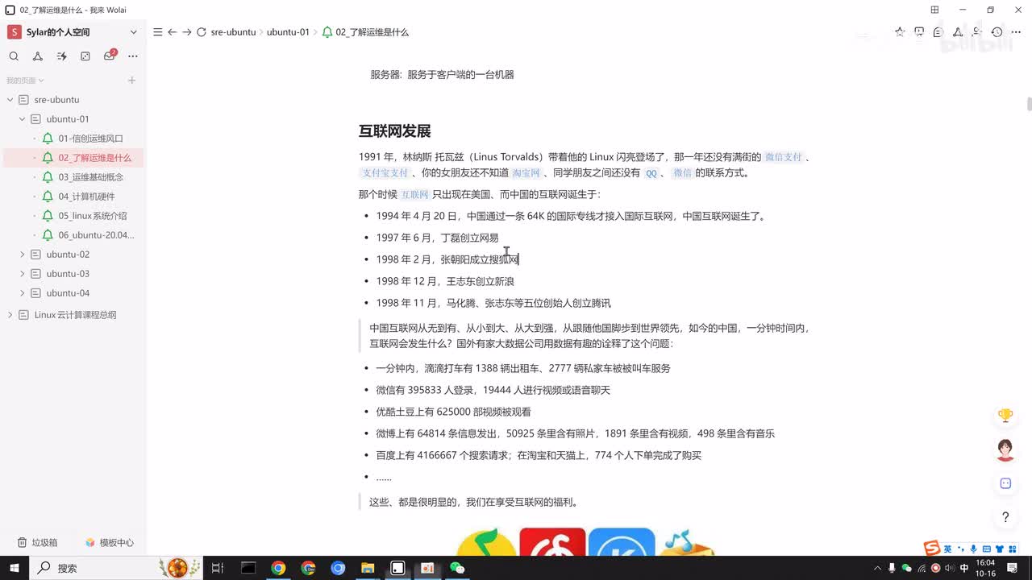Toggle the sidebar hamburger menu icon
The width and height of the screenshot is (1032, 580).
pos(158,32)
